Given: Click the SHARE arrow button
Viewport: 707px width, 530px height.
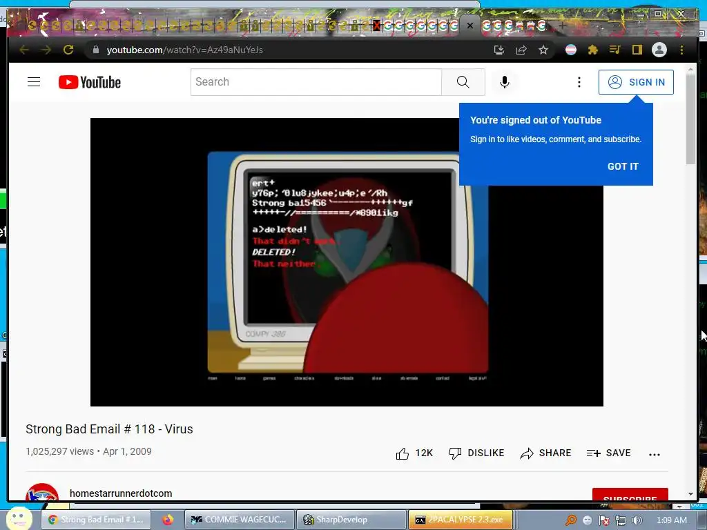Looking at the screenshot, I should pos(545,453).
